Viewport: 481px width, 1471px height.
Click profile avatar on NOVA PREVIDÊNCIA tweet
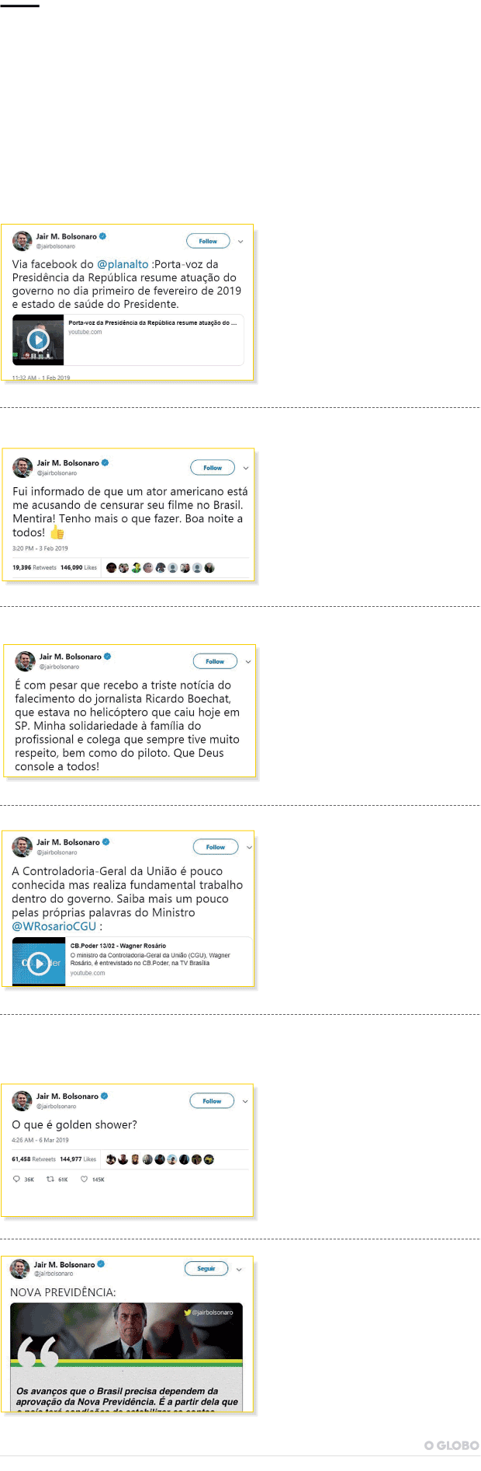click(19, 1269)
